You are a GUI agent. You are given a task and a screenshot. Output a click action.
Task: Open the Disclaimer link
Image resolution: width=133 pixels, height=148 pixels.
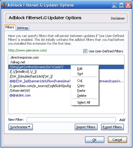point(118,18)
